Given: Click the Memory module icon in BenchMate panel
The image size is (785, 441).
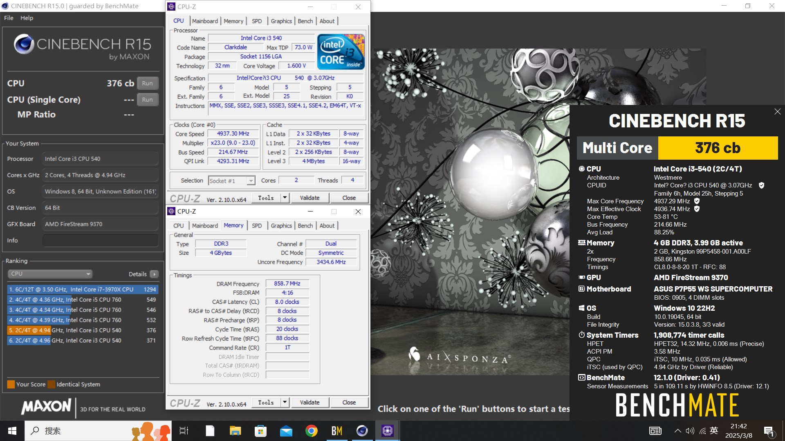Looking at the screenshot, I should coord(581,243).
